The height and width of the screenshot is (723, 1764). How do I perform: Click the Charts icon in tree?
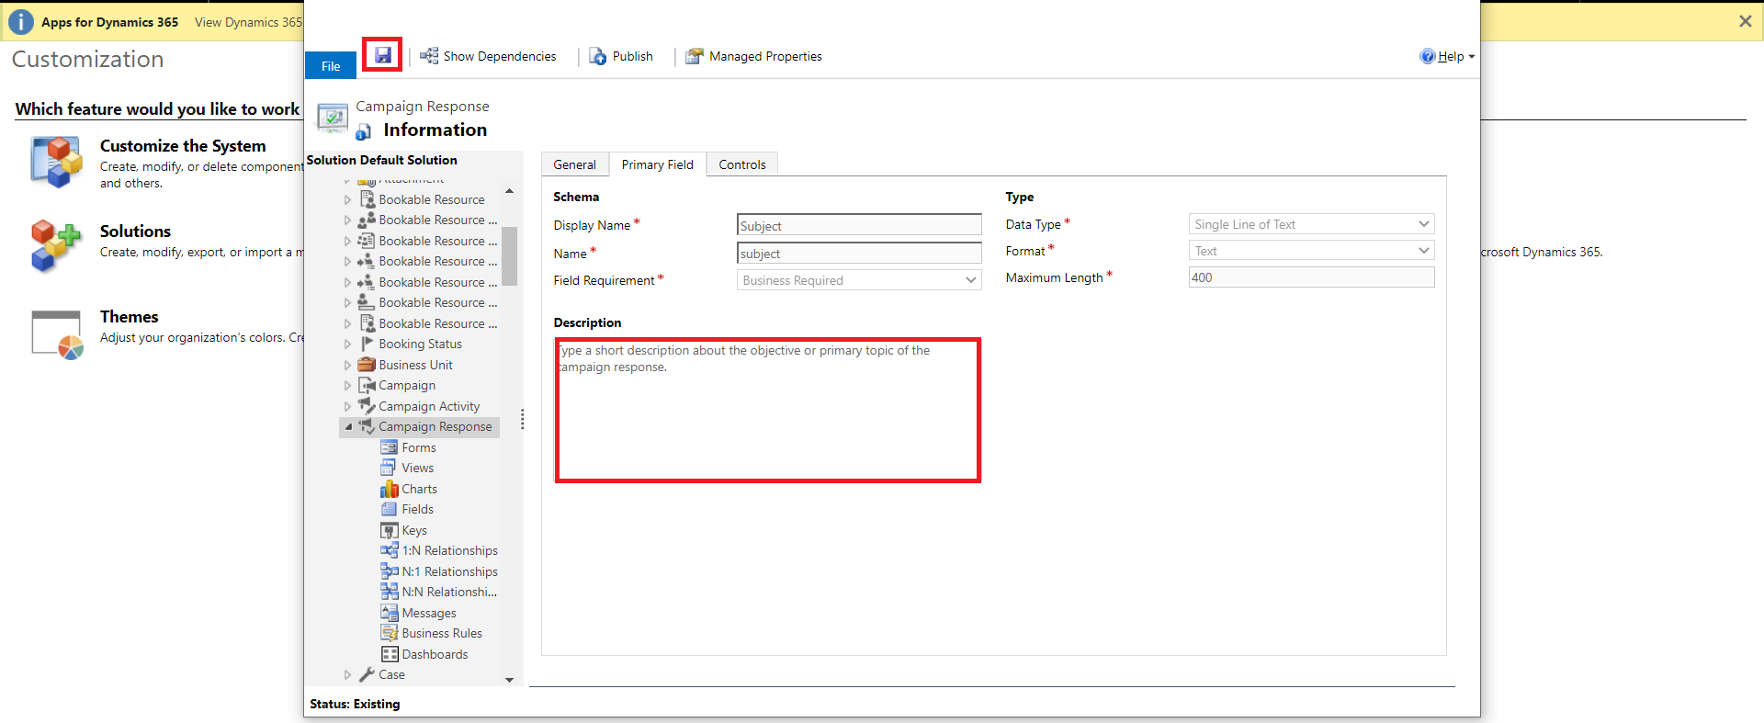click(x=390, y=489)
